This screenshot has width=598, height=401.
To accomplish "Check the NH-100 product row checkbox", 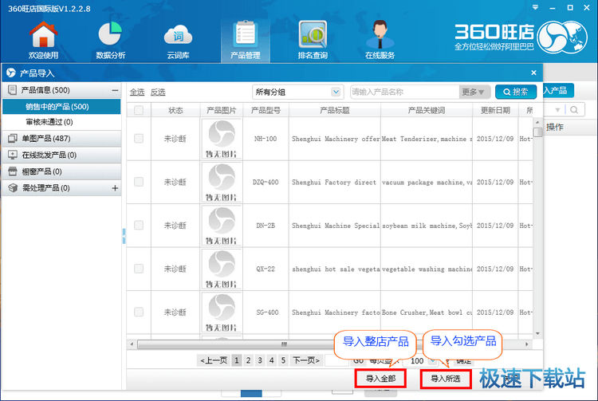I will click(x=139, y=139).
